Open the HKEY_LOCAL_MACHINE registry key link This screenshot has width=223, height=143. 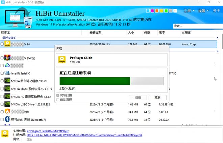pyautogui.click(x=84, y=135)
